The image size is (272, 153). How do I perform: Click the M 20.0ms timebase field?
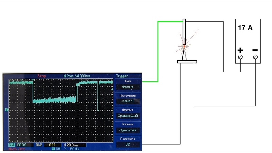point(74,145)
